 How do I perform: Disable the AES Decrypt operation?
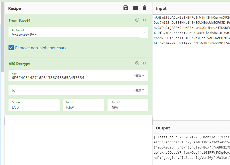(137, 63)
